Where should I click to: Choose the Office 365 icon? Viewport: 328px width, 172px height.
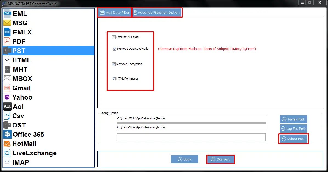pos(7,135)
